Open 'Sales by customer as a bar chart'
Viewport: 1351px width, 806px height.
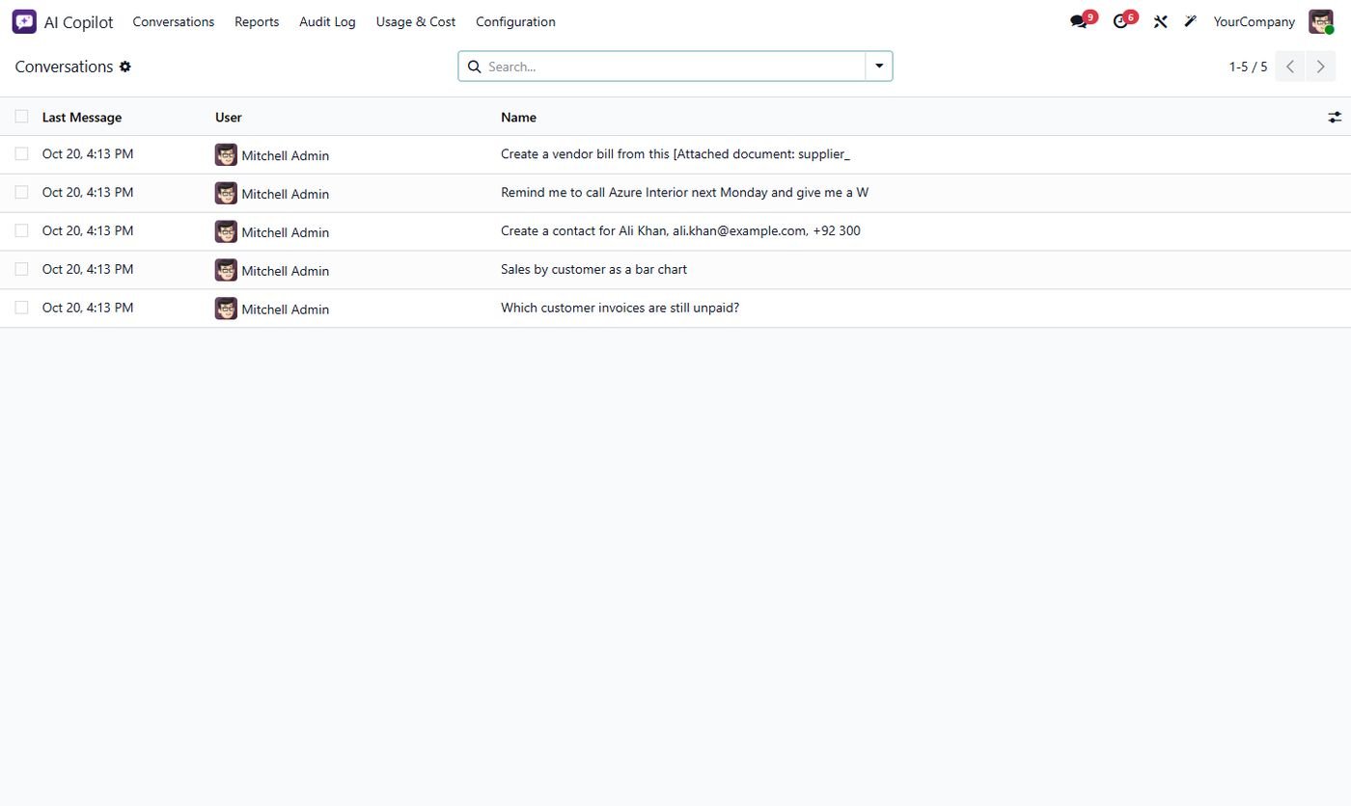pyautogui.click(x=593, y=269)
